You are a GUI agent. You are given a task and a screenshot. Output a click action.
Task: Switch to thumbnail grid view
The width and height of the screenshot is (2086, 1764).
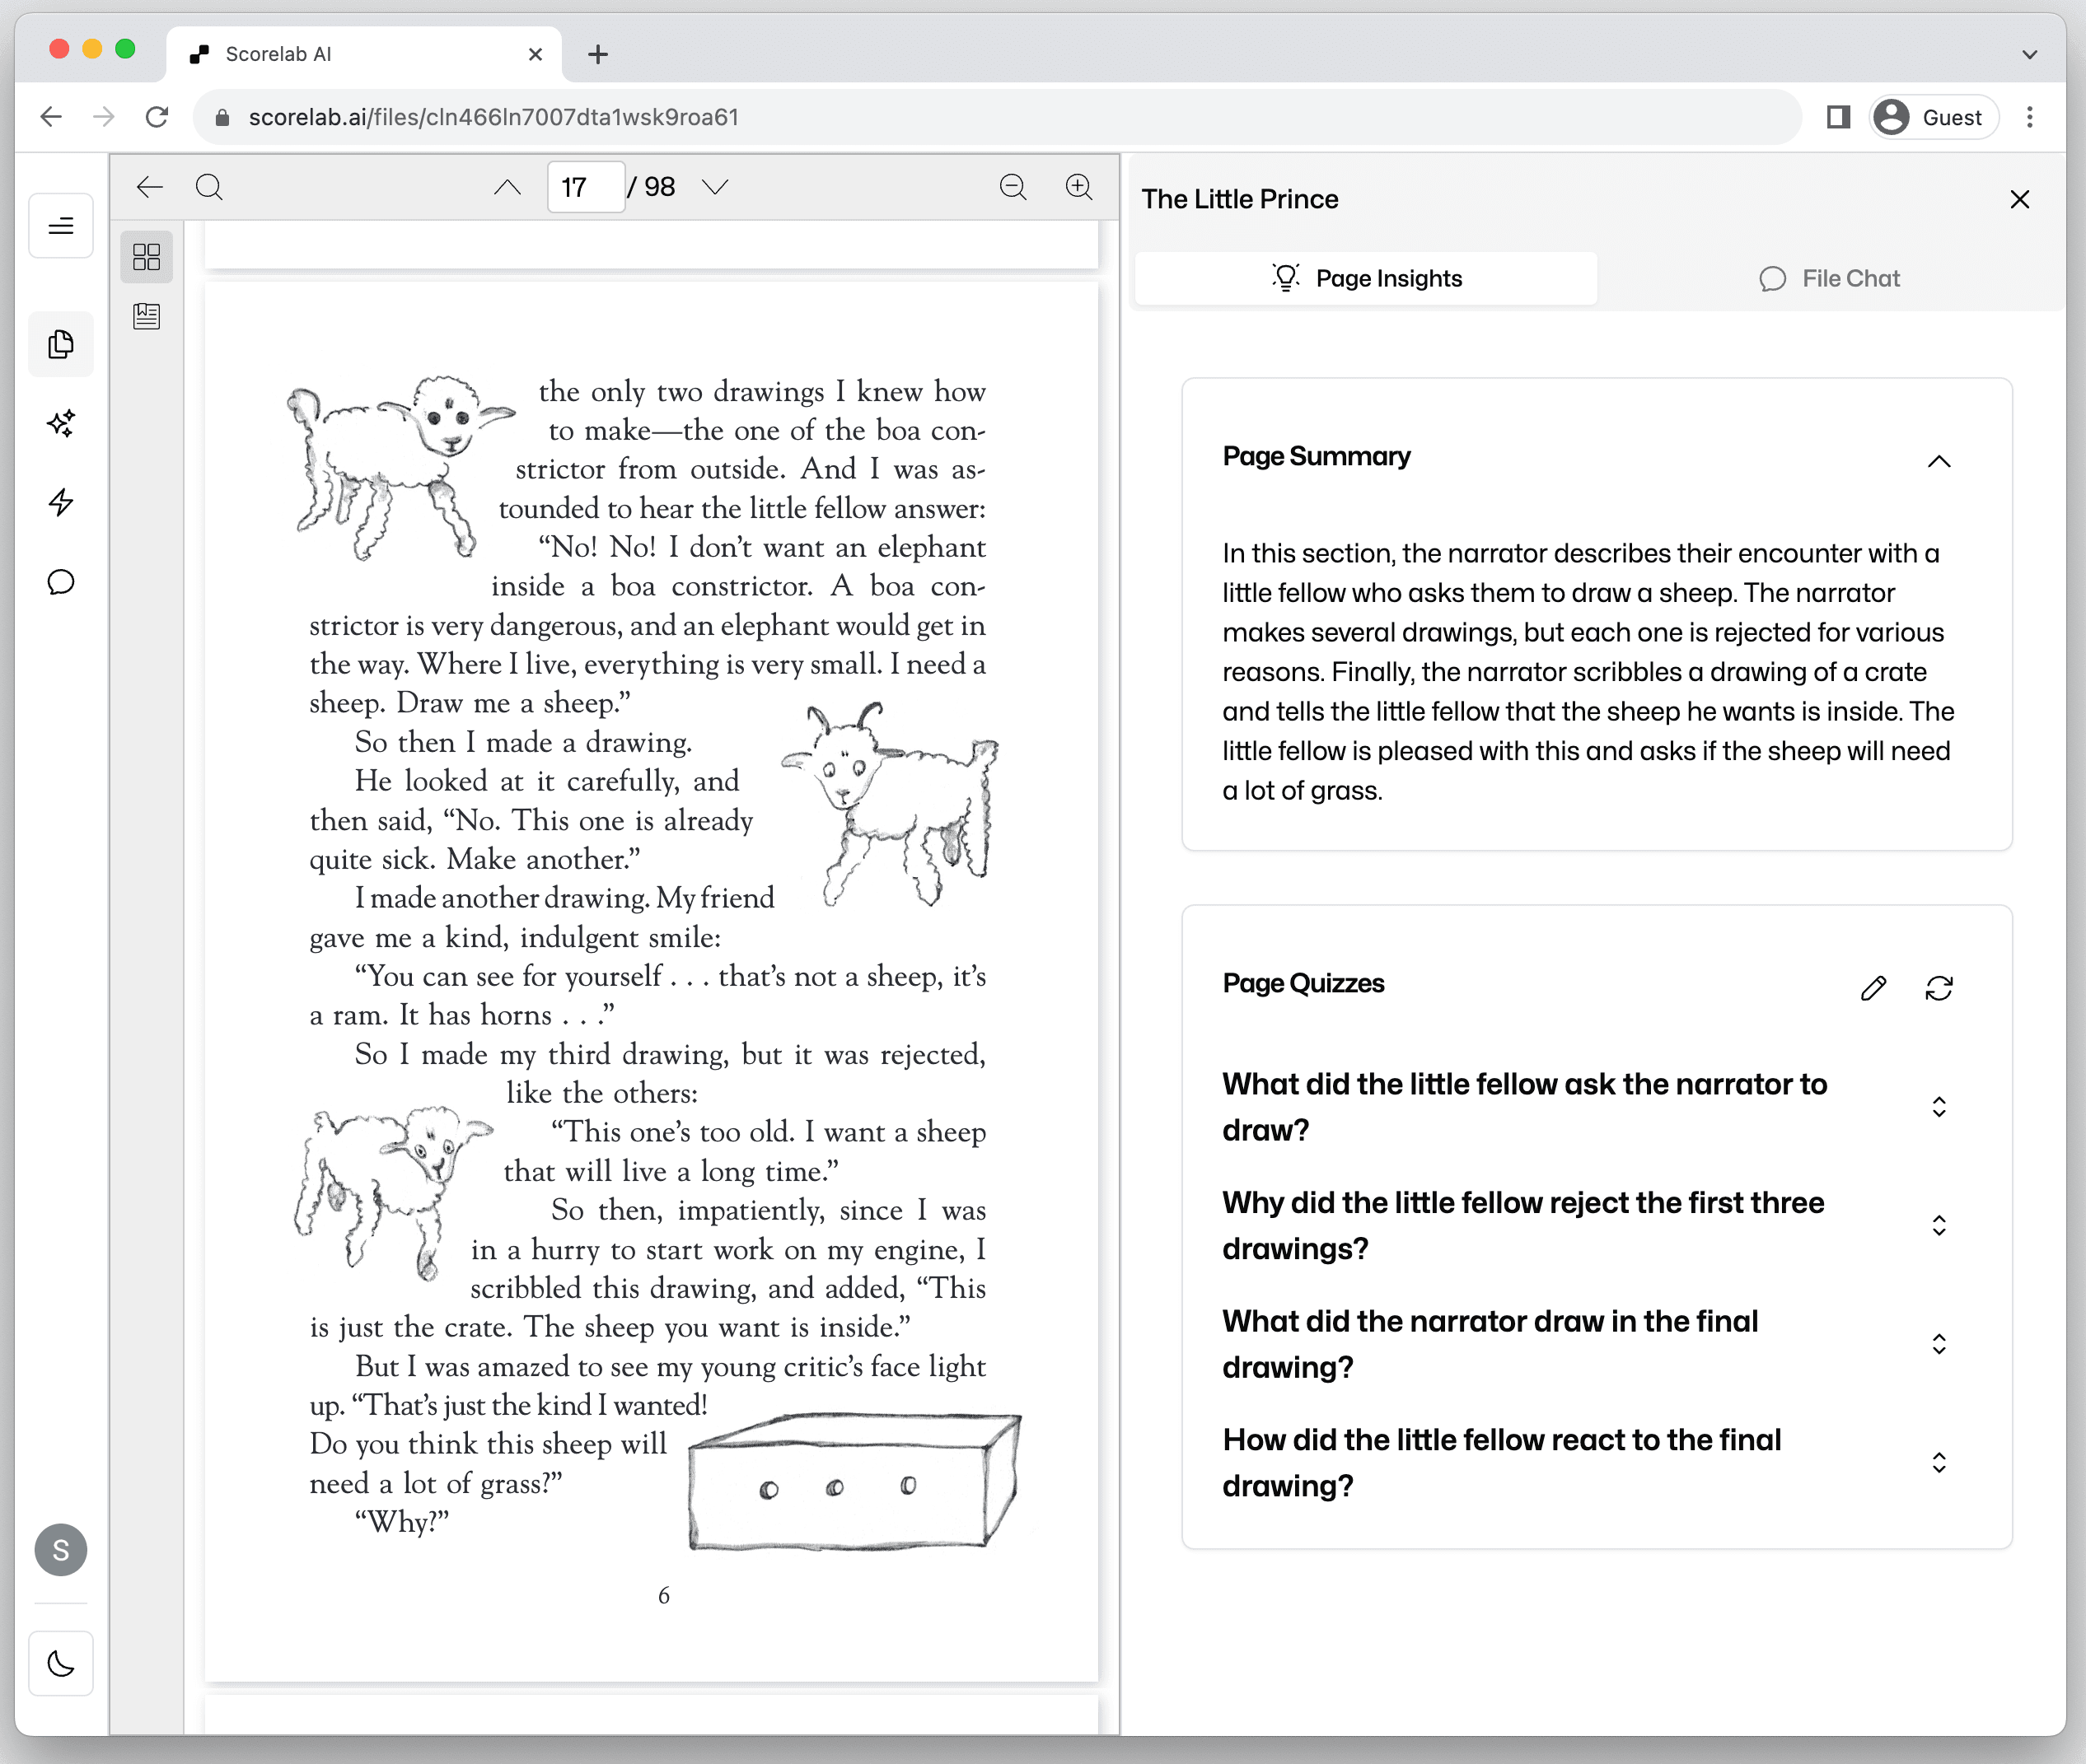coord(146,257)
